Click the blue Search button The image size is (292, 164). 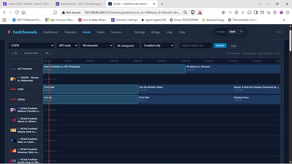pyautogui.click(x=220, y=45)
